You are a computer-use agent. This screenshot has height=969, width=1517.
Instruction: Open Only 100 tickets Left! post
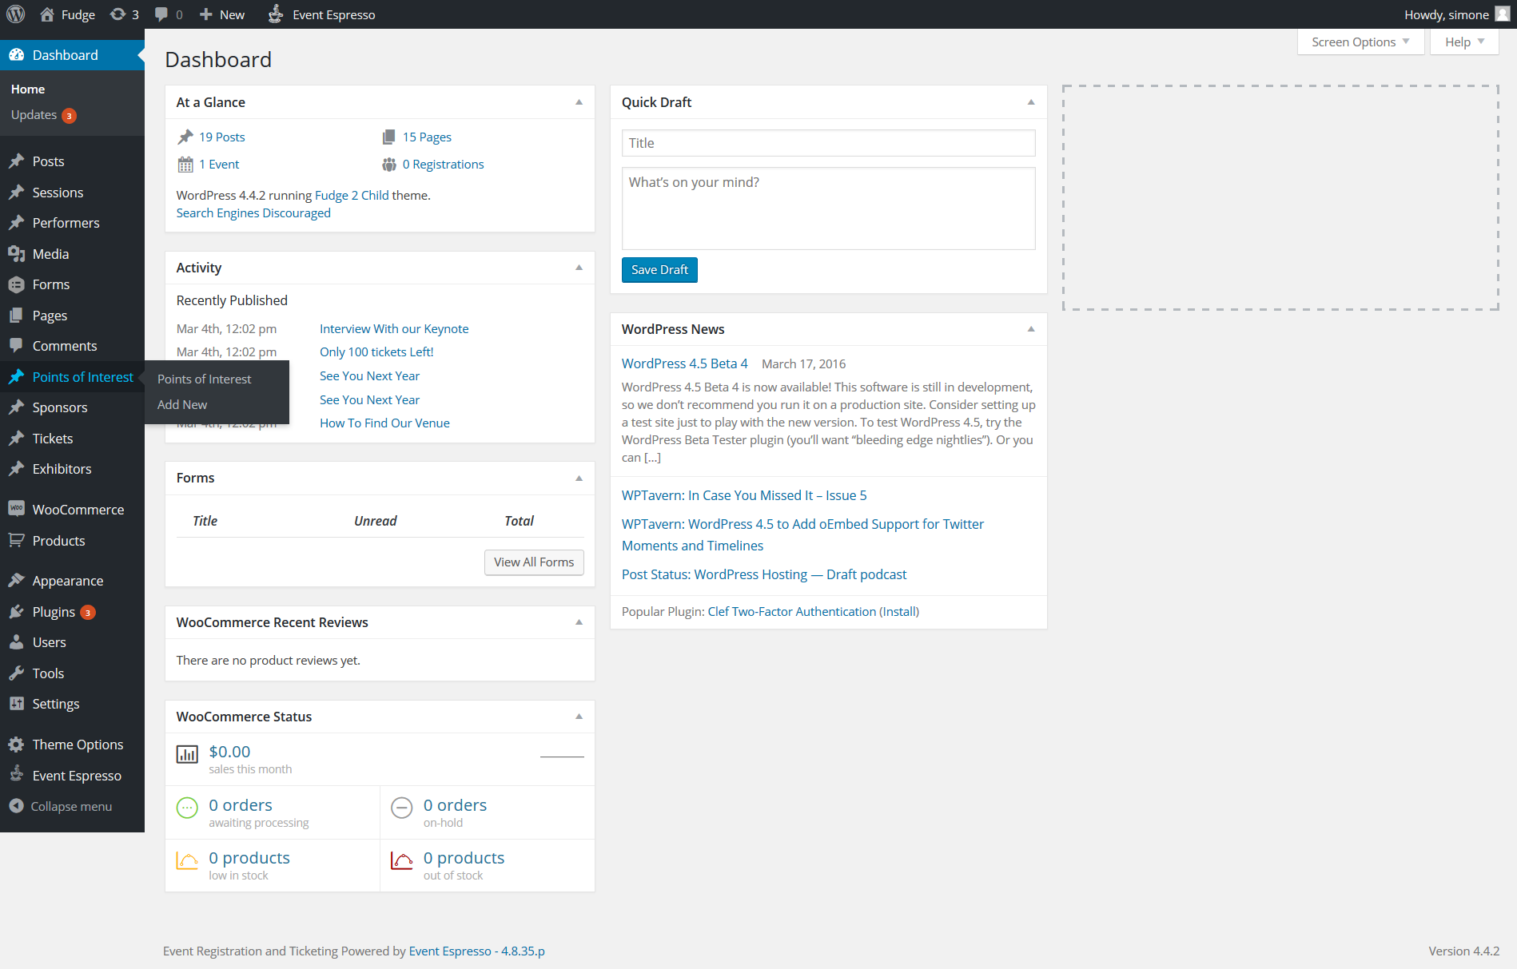click(x=376, y=352)
